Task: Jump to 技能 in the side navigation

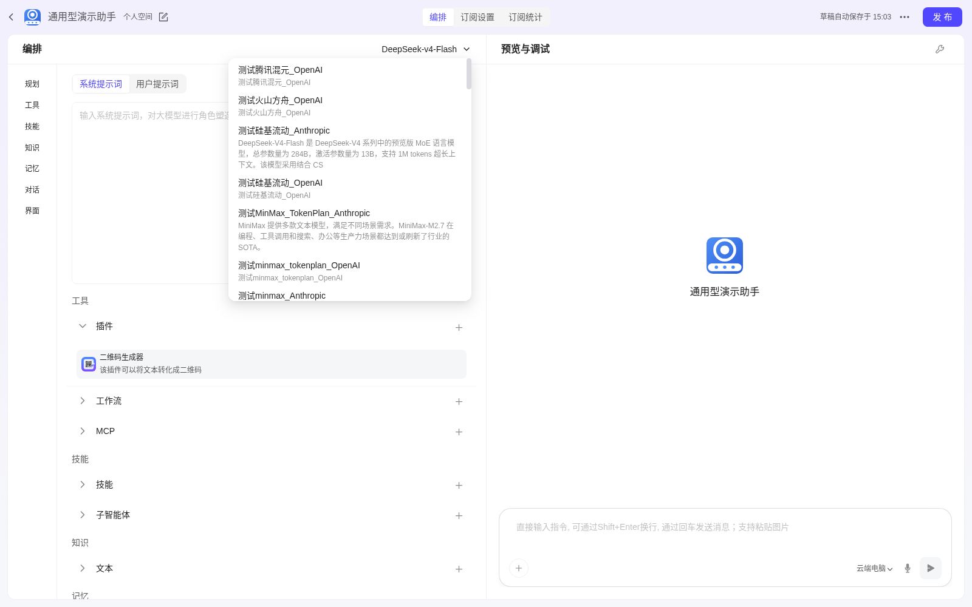Action: [32, 126]
